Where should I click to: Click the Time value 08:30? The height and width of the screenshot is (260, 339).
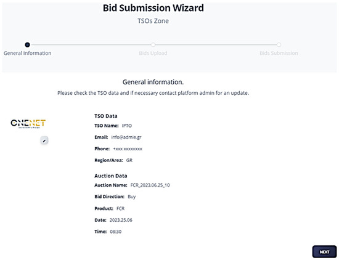coord(116,232)
